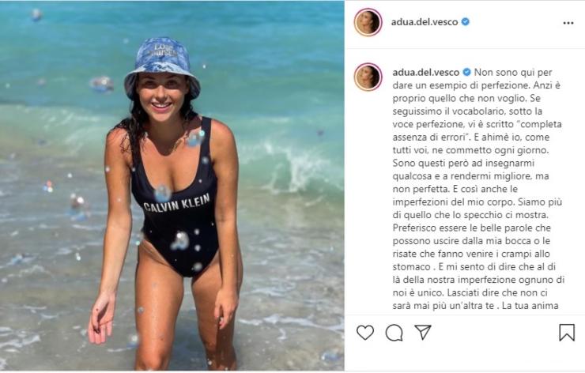Click the caption profile picture avatar
The width and height of the screenshot is (585, 373).
368,77
